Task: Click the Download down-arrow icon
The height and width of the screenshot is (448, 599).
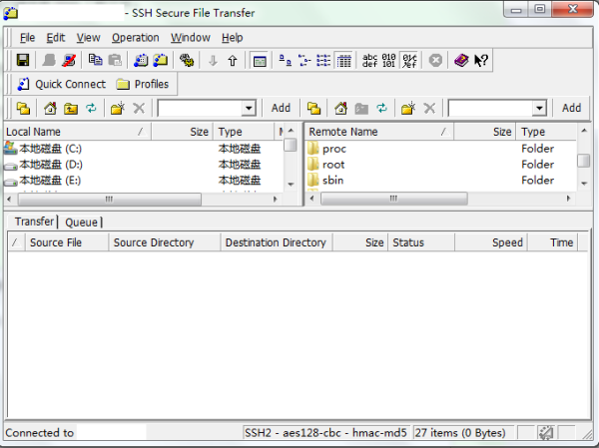Action: pos(213,60)
